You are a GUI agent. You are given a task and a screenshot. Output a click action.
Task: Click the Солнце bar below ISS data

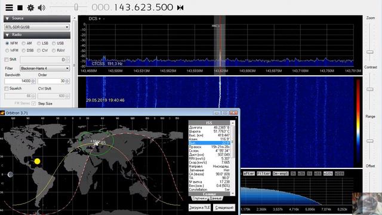coord(210,194)
